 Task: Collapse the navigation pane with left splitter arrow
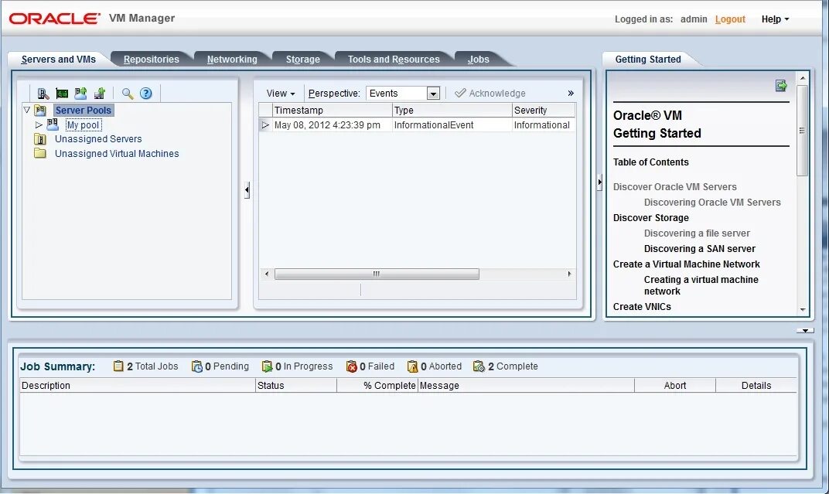click(x=247, y=189)
